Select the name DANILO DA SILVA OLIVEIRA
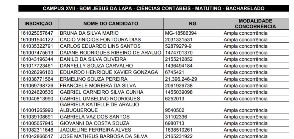 (x=93, y=59)
